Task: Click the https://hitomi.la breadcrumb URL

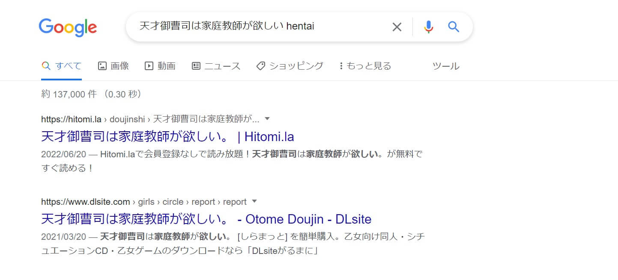Action: [71, 119]
